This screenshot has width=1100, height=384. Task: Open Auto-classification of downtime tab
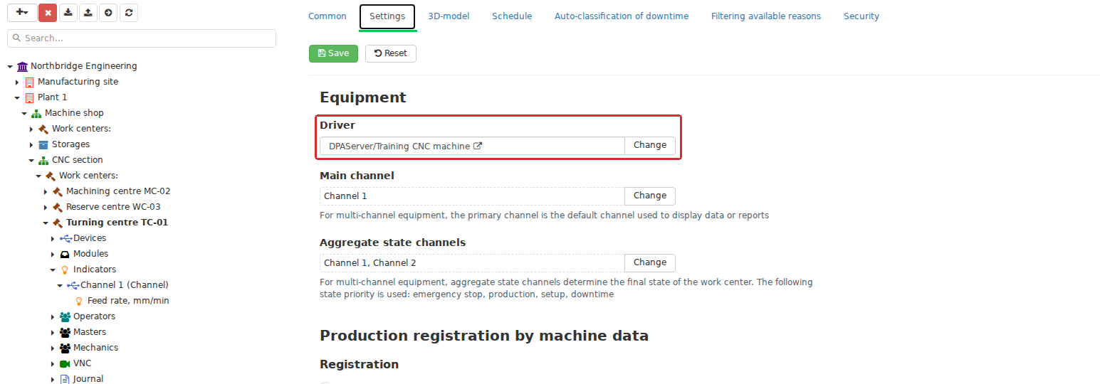[622, 16]
